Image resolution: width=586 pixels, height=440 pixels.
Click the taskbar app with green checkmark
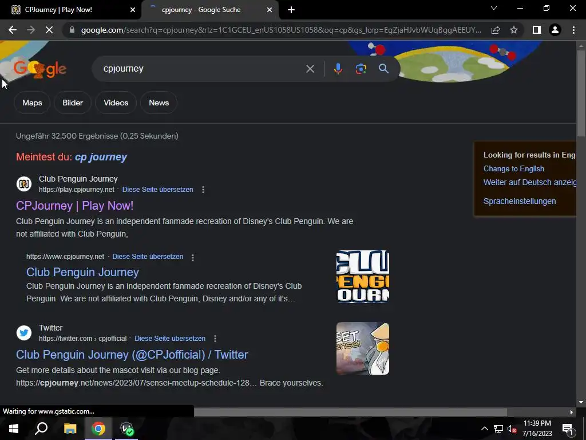point(126,429)
